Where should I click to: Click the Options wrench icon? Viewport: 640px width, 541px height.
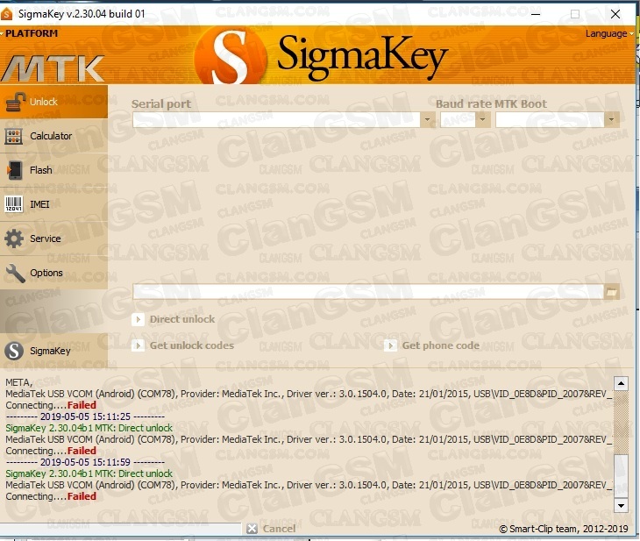coord(16,274)
